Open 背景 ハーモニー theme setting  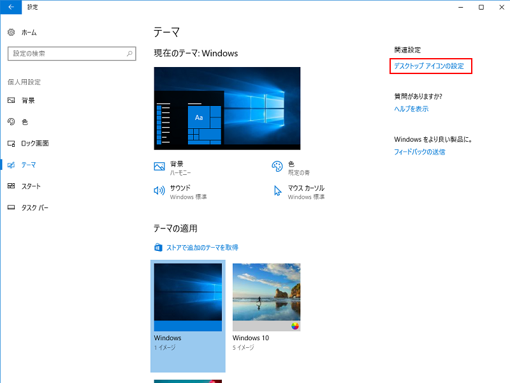pyautogui.click(x=172, y=168)
